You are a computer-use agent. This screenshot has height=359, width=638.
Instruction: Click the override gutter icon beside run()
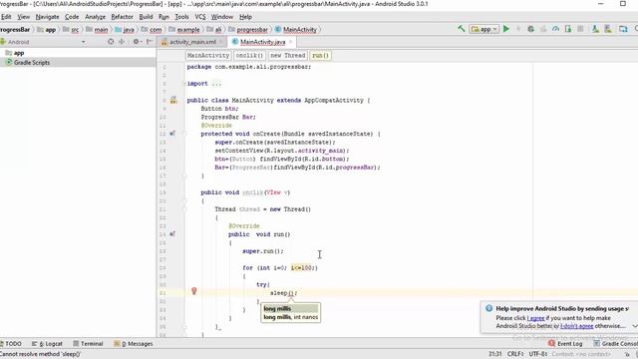pos(172,234)
